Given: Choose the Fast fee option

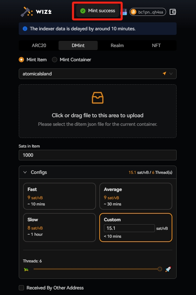Looking at the screenshot, I should pyautogui.click(x=60, y=196).
